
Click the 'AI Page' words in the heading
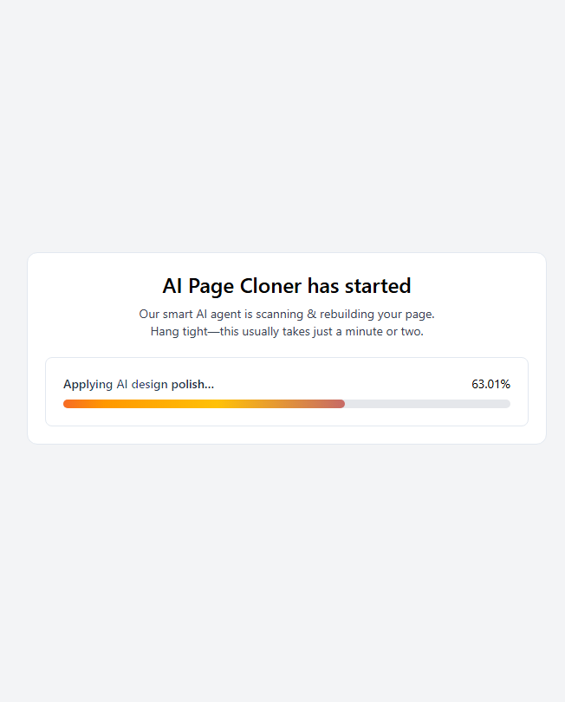[198, 287]
